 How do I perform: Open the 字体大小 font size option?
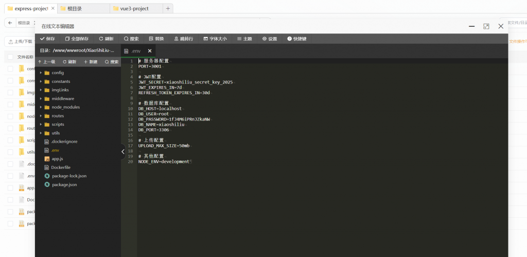(215, 39)
